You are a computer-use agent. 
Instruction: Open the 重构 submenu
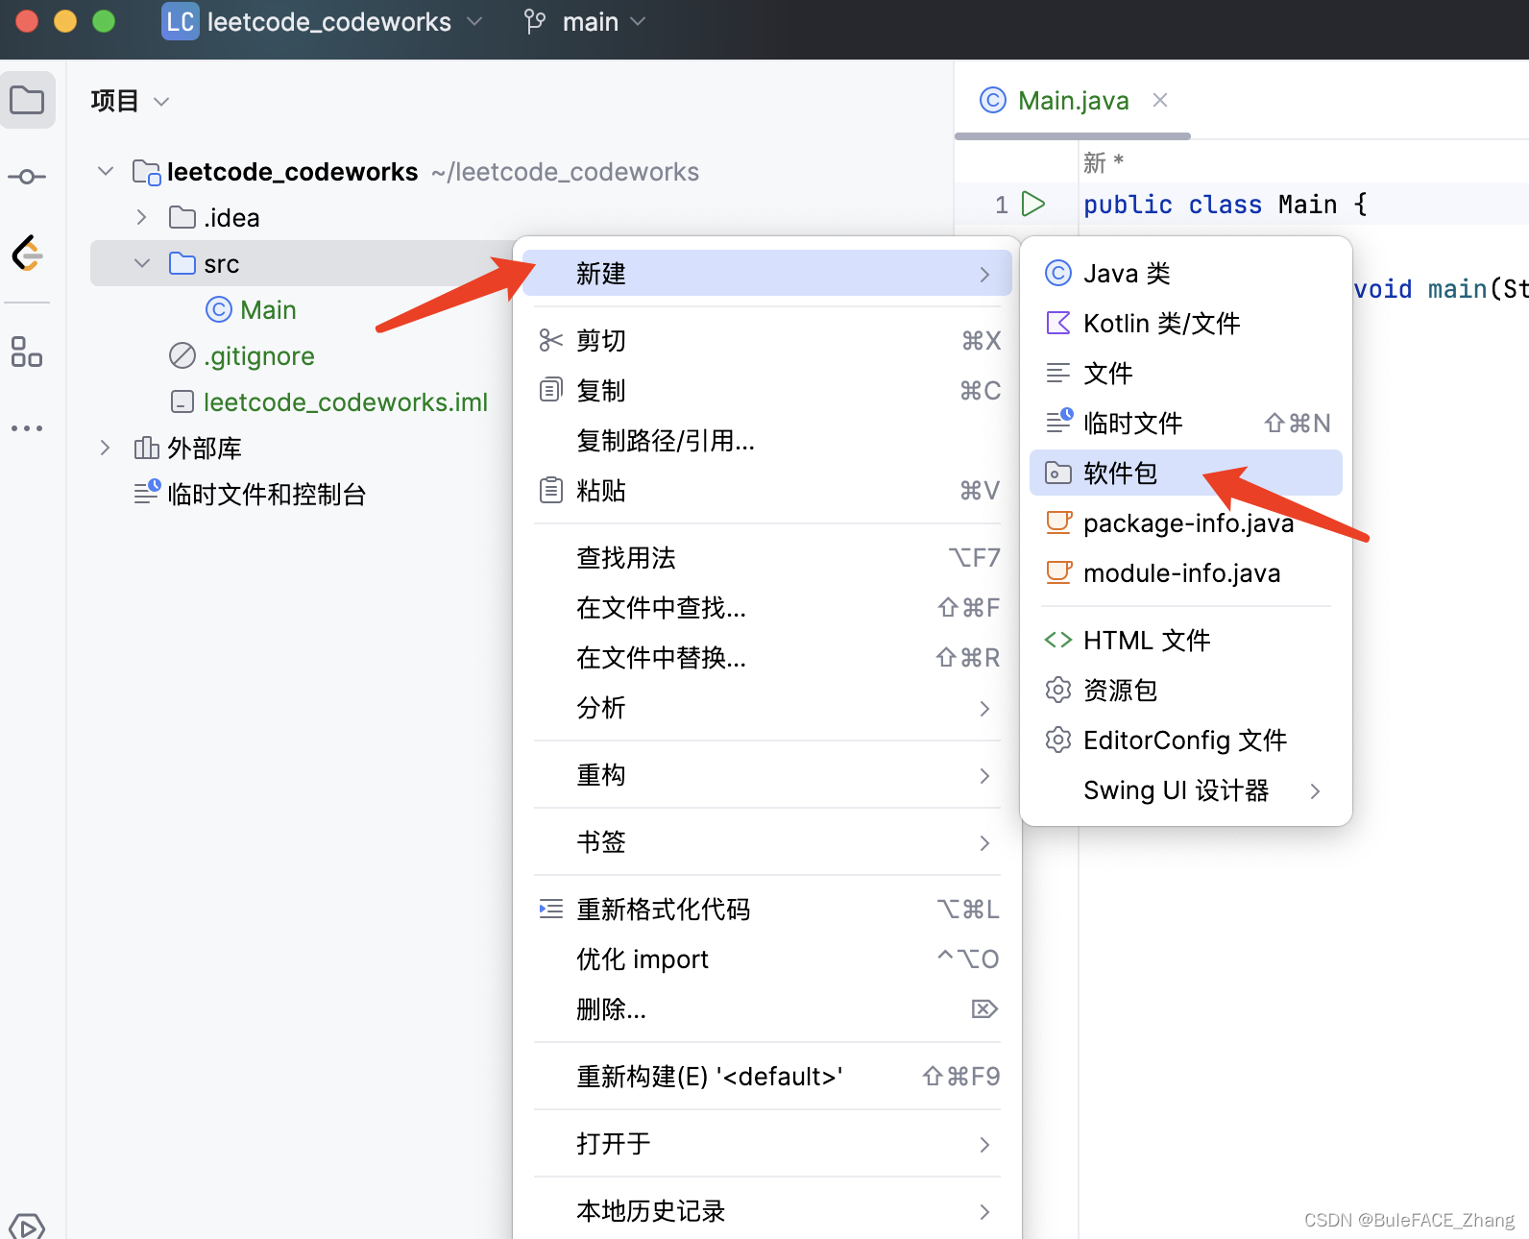766,774
